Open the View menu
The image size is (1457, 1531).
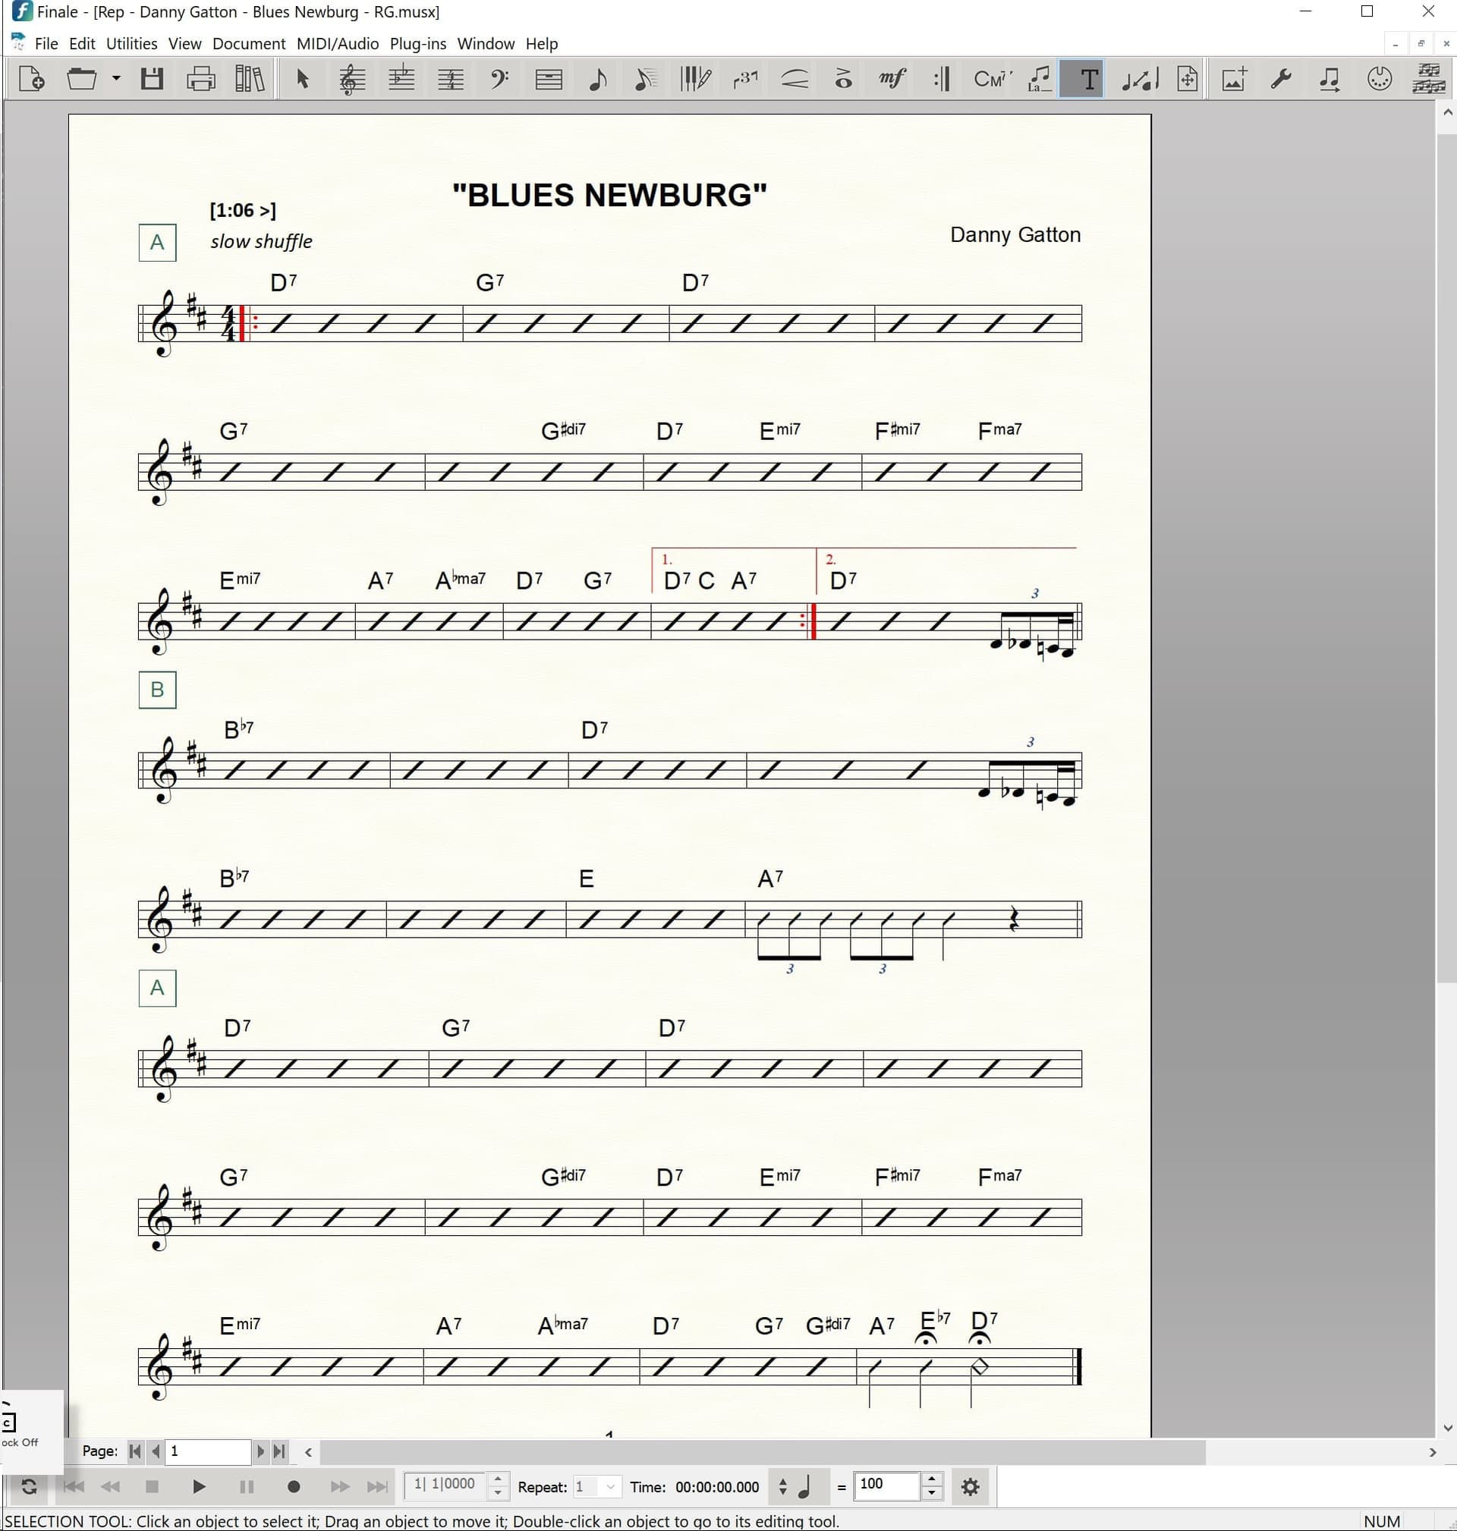coord(185,44)
